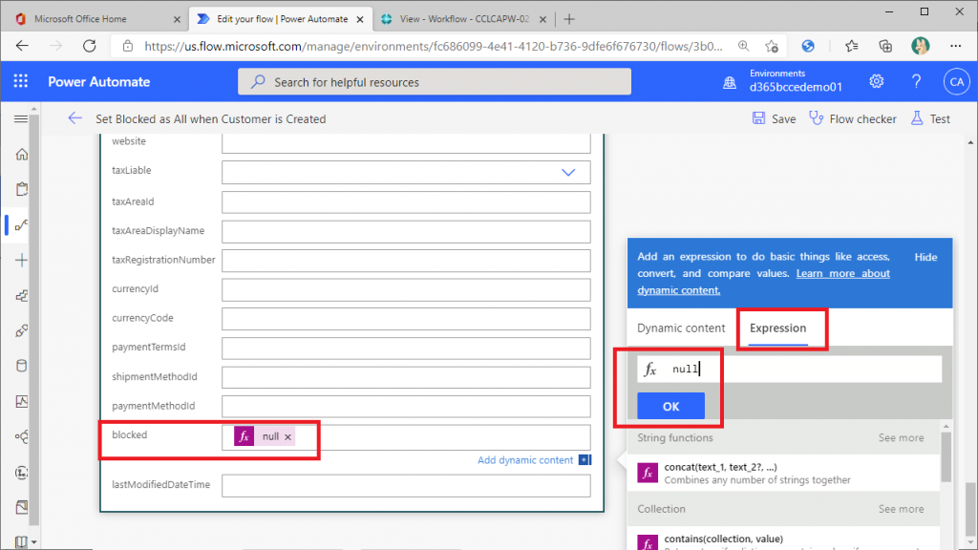Click Add dynamic content link

point(525,459)
